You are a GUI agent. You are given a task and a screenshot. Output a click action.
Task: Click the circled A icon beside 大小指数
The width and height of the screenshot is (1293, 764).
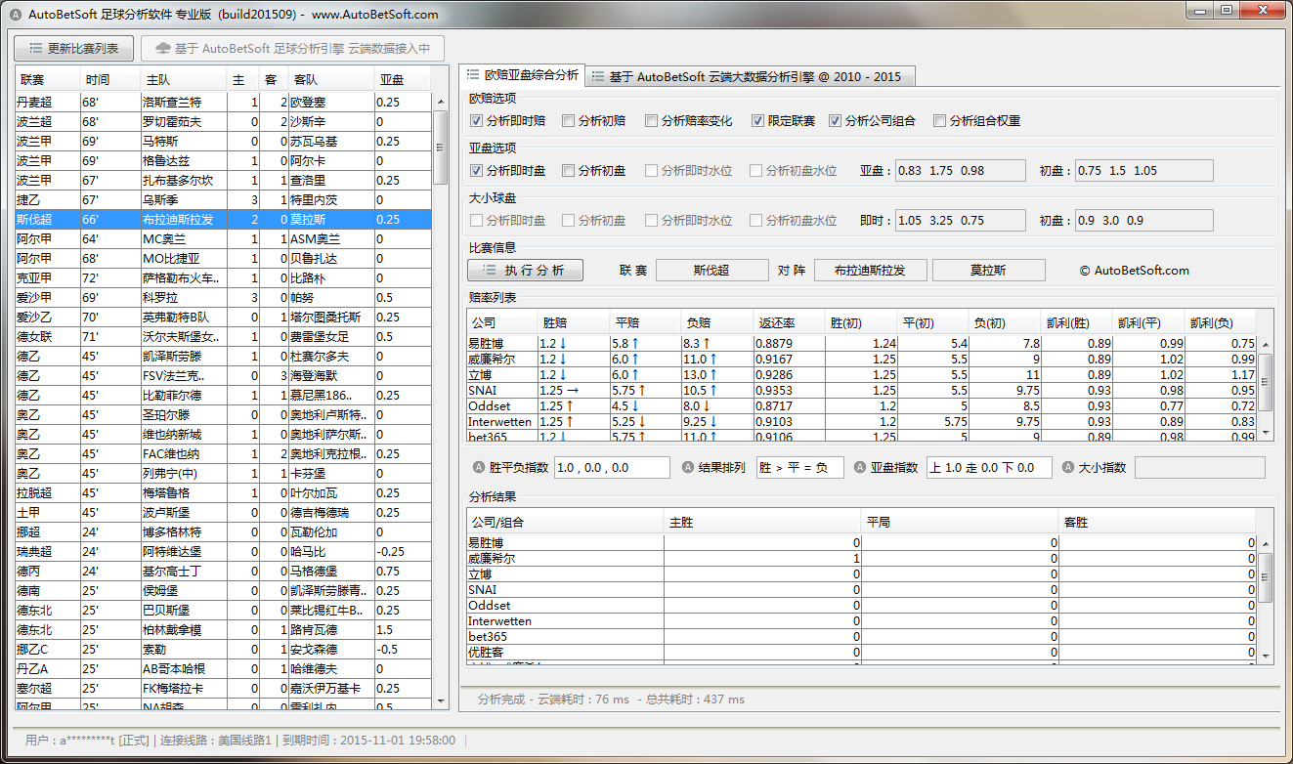[1068, 467]
